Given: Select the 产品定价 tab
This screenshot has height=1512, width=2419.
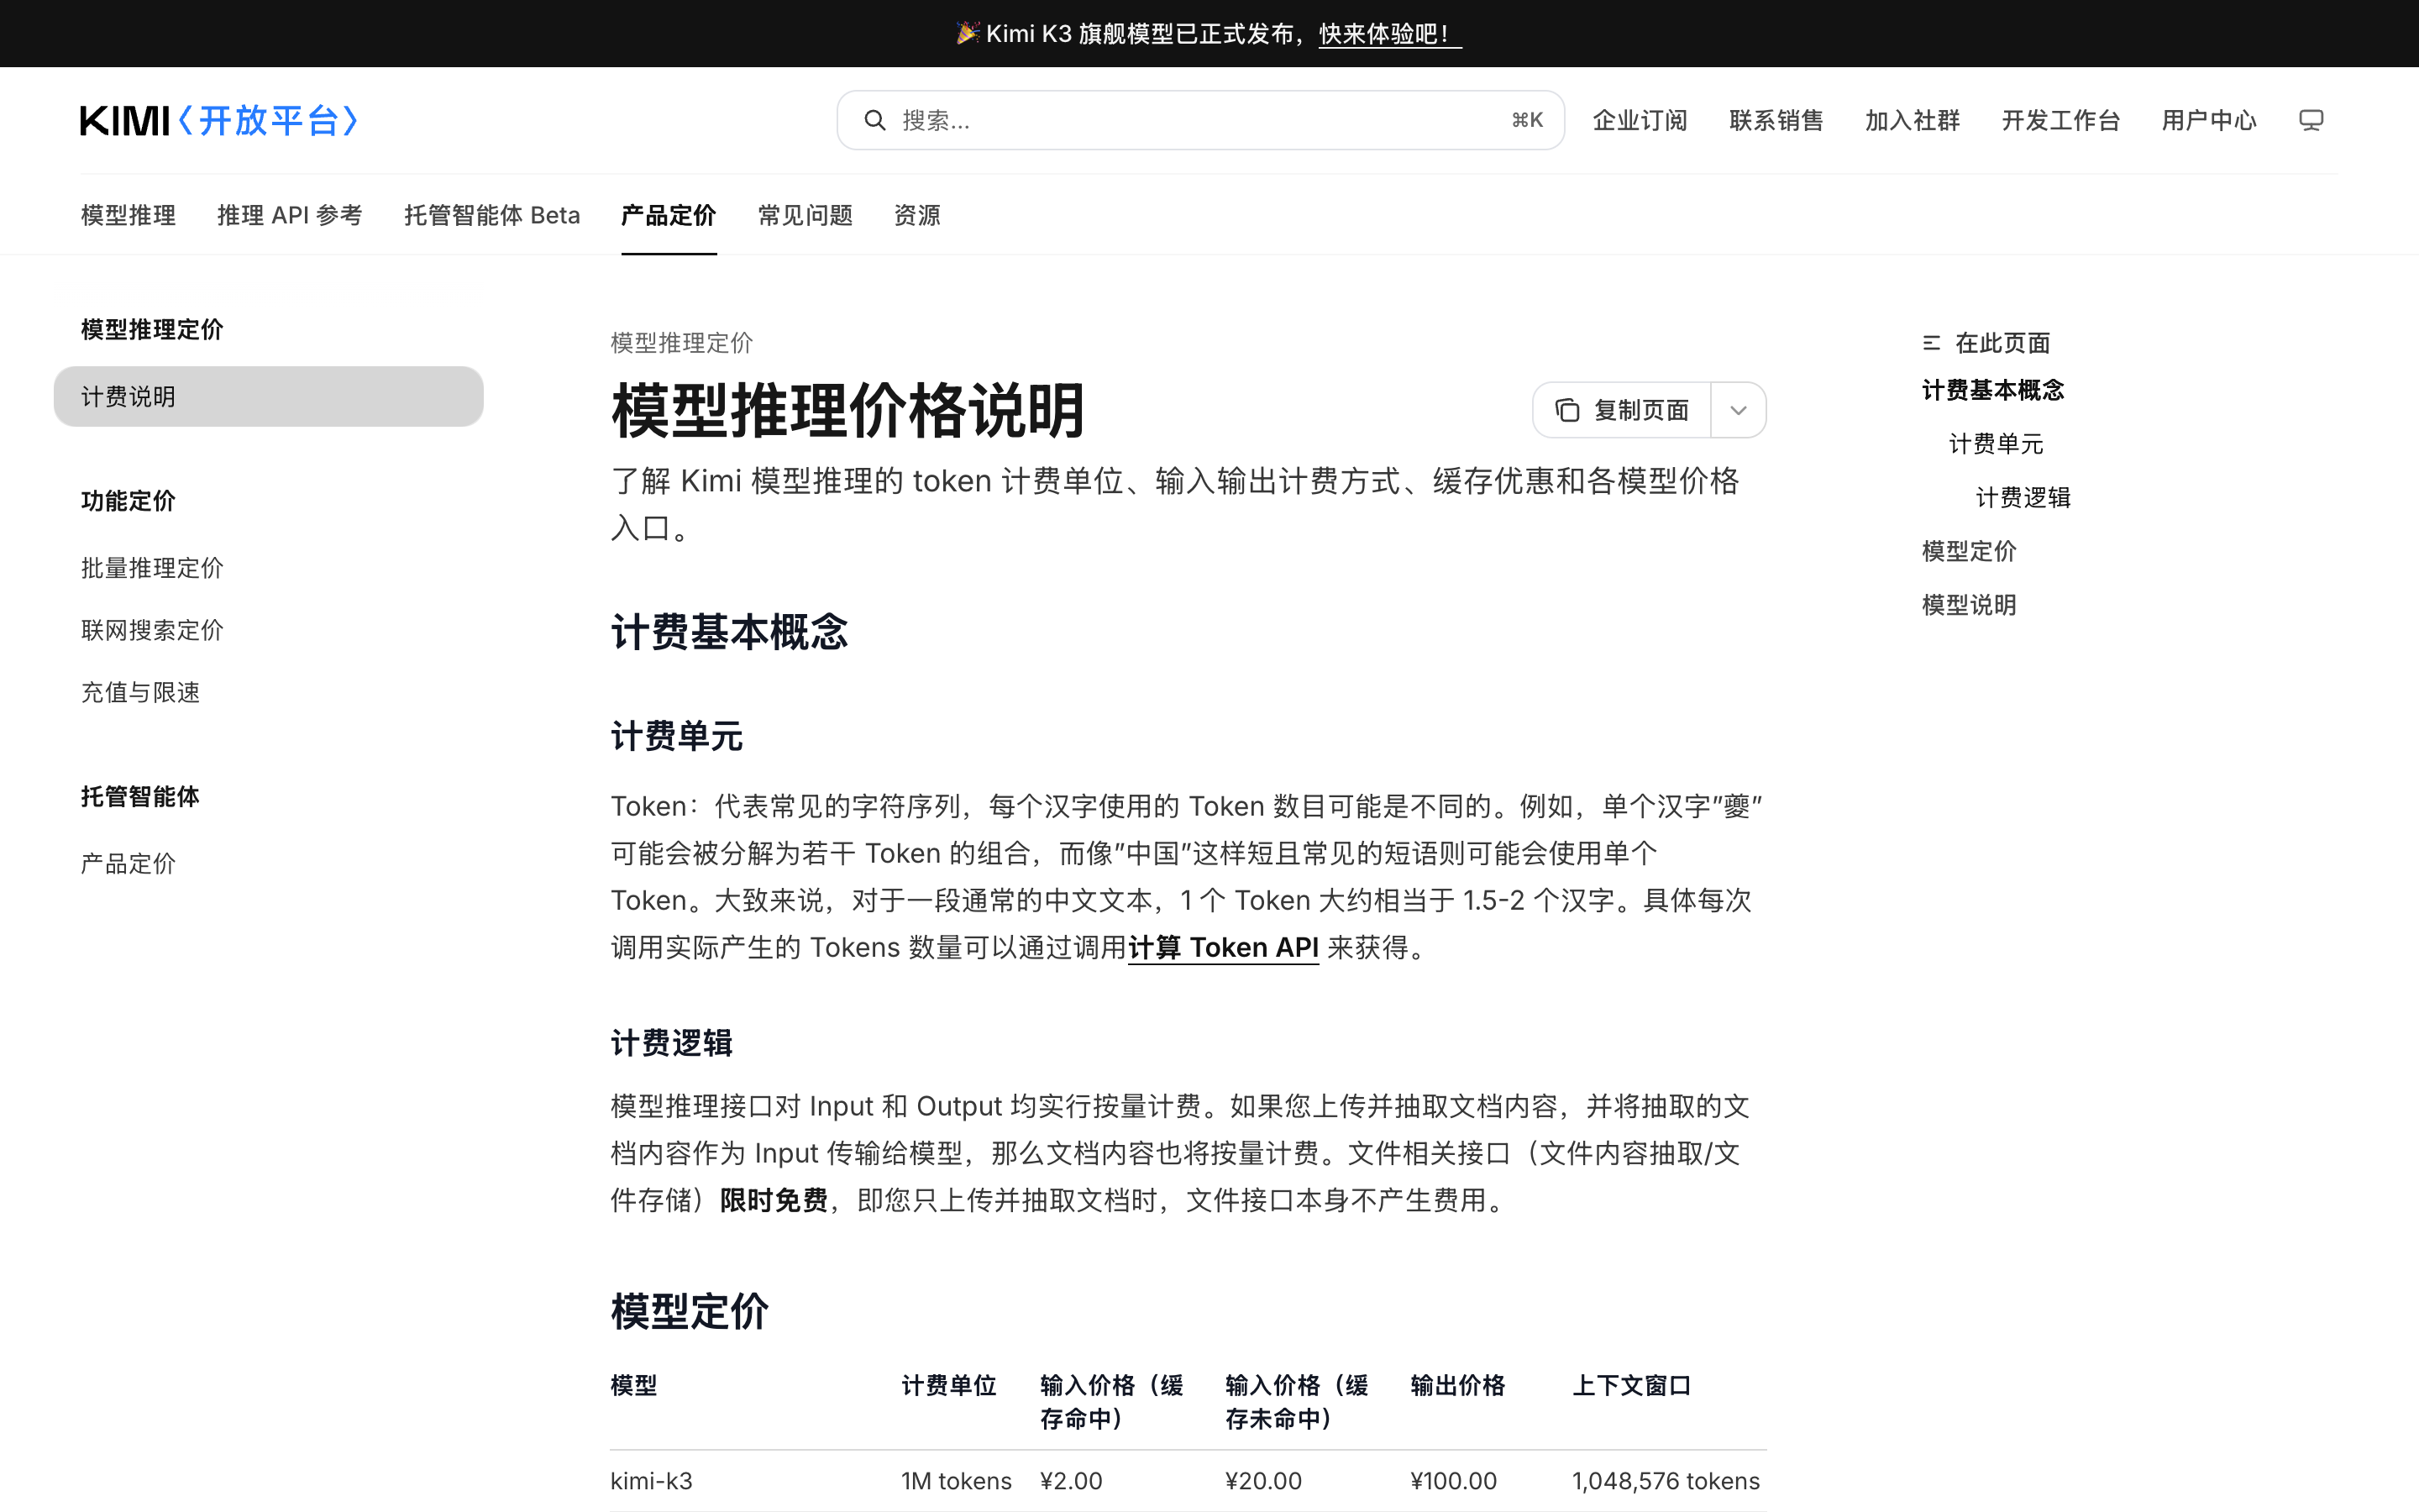Looking at the screenshot, I should [x=669, y=215].
